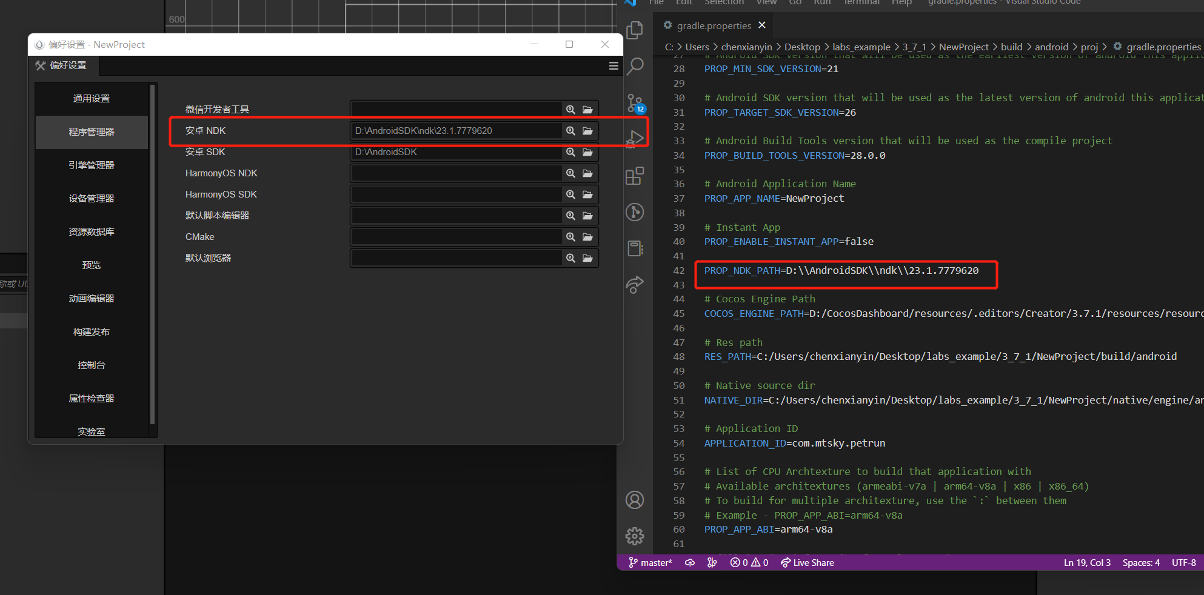Image resolution: width=1204 pixels, height=595 pixels.
Task: Click the preferences sidebar scrollbar
Action: point(153,254)
